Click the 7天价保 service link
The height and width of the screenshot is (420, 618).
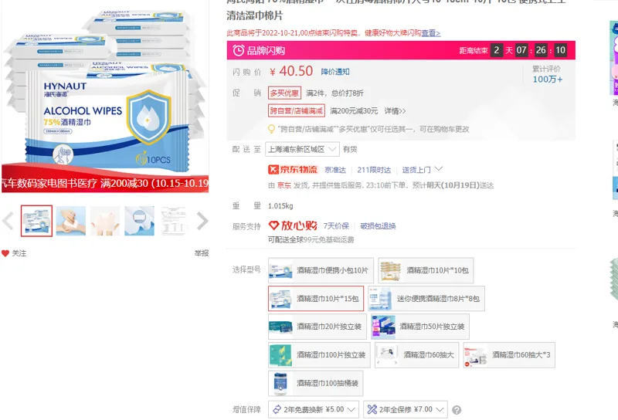(336, 225)
